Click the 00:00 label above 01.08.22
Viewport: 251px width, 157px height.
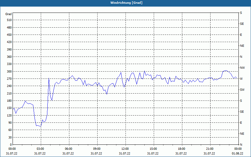coord(238,149)
